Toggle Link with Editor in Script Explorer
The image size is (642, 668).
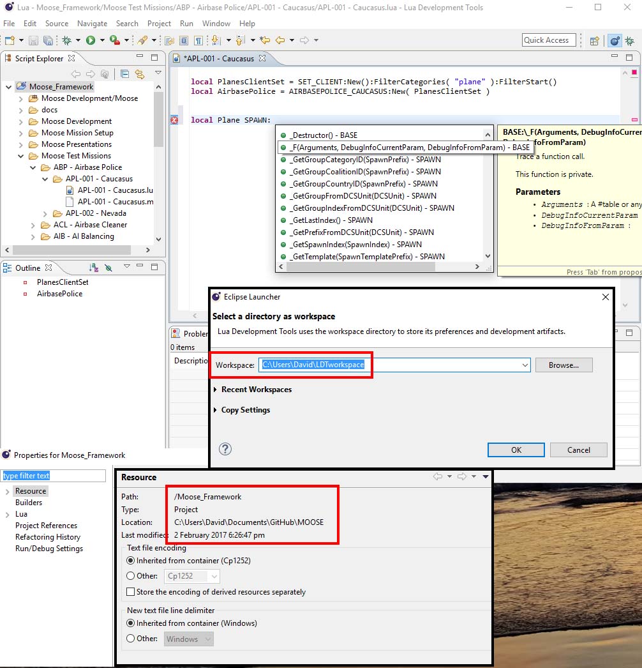140,74
